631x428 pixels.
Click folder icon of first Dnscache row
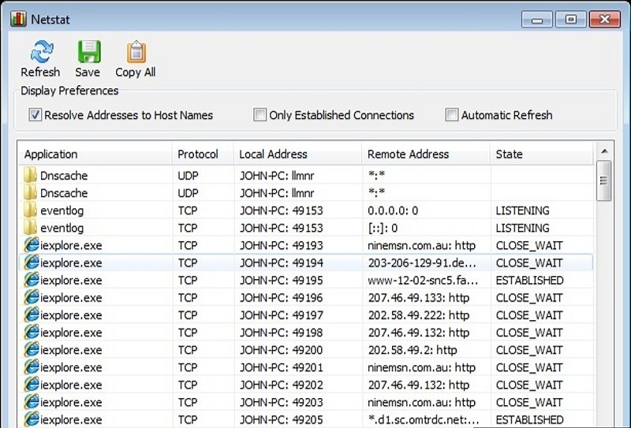pyautogui.click(x=30, y=176)
